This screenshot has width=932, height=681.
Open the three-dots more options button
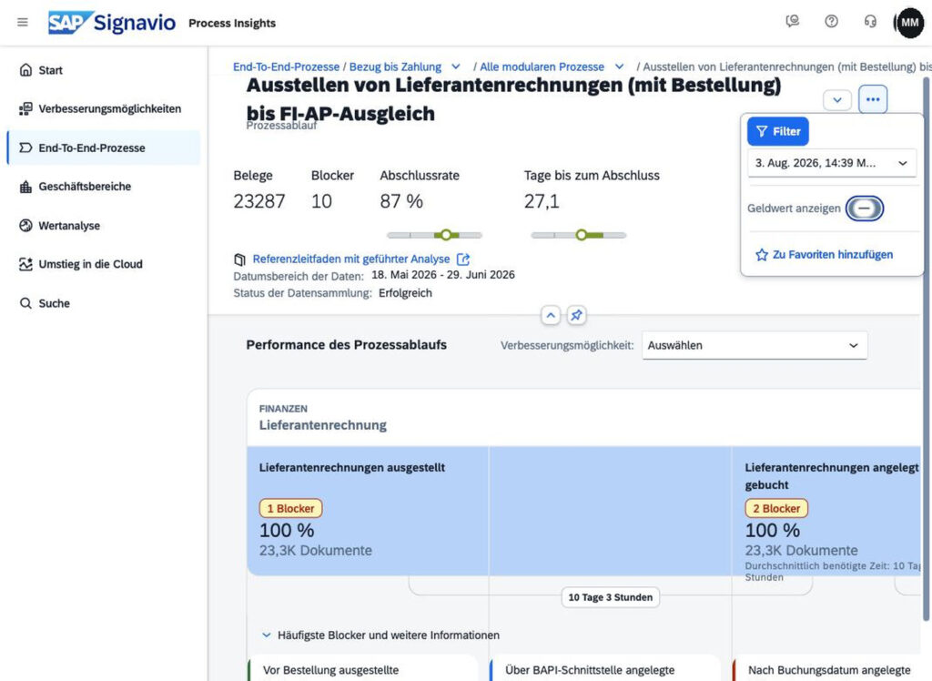(x=873, y=99)
